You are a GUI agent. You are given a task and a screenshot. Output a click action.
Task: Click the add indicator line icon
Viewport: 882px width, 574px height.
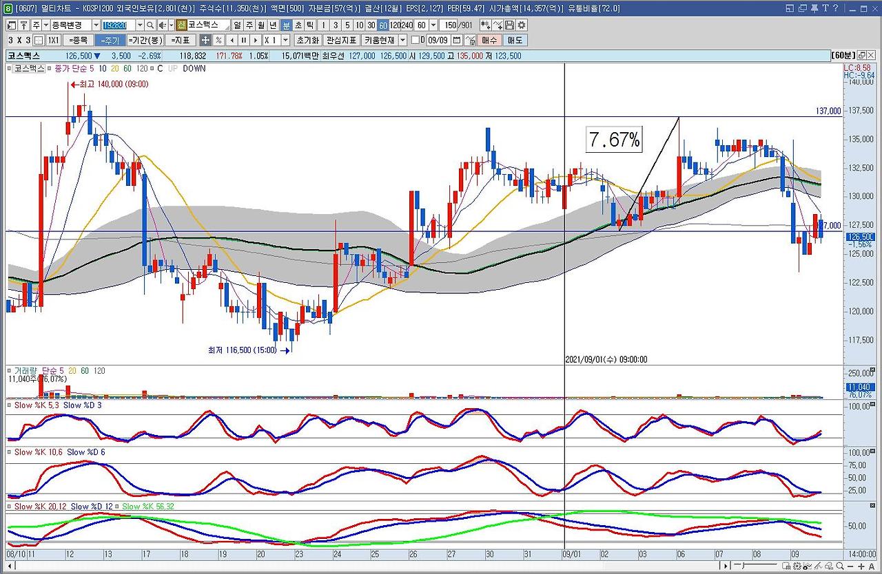(x=498, y=25)
